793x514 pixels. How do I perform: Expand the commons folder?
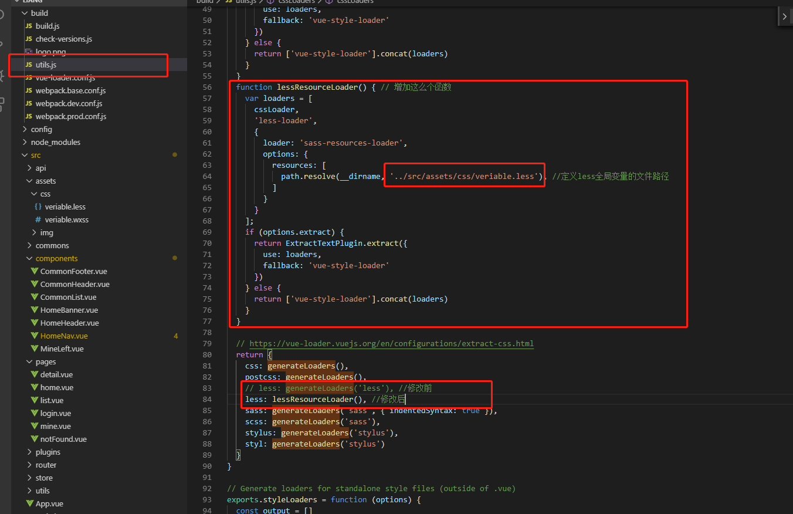(x=29, y=245)
